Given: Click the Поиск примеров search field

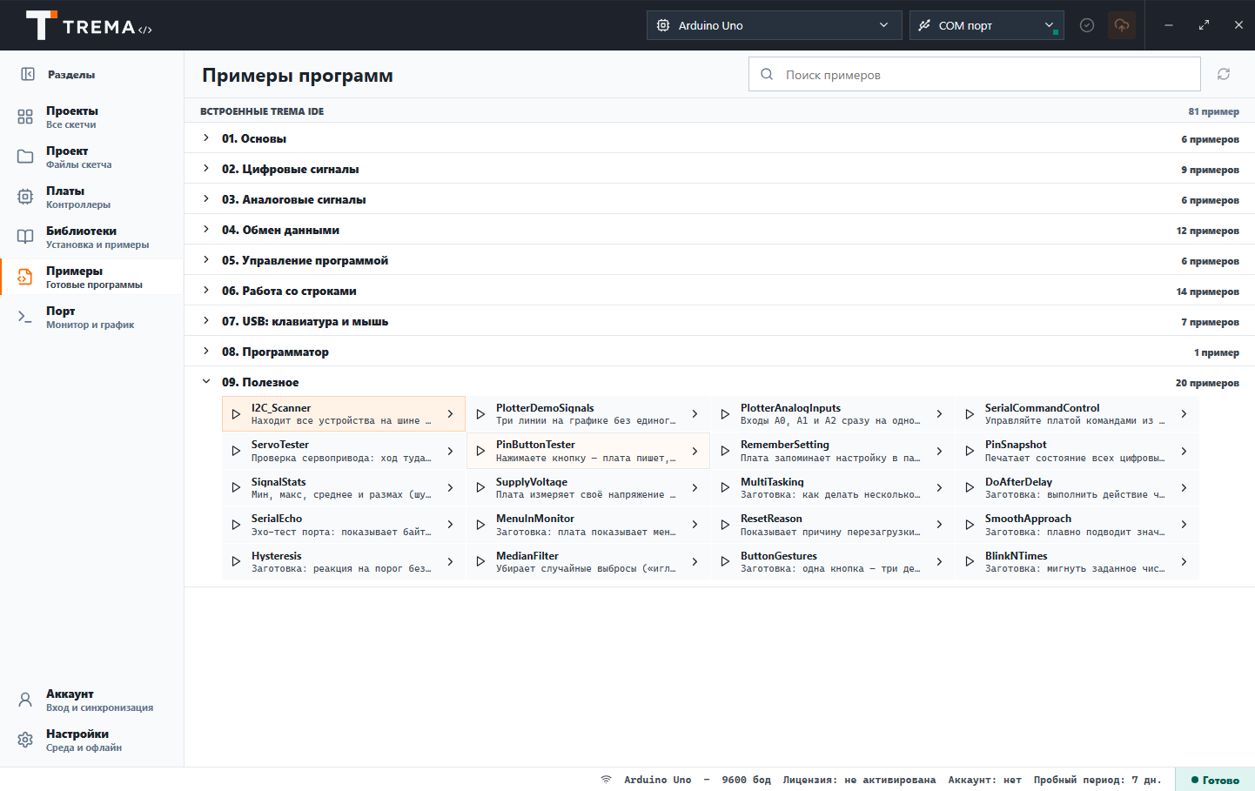Looking at the screenshot, I should click(x=975, y=74).
